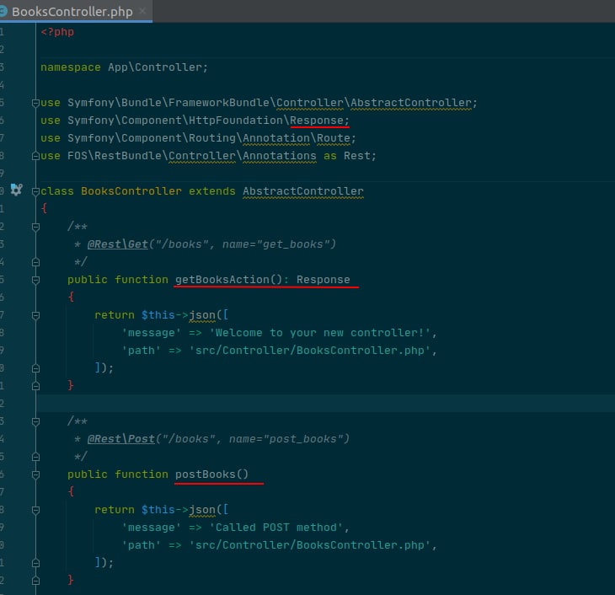Image resolution: width=615 pixels, height=595 pixels.
Task: Click the namespace App\Controller line
Action: point(124,67)
